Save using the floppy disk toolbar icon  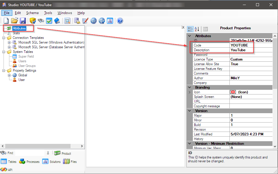point(23,21)
